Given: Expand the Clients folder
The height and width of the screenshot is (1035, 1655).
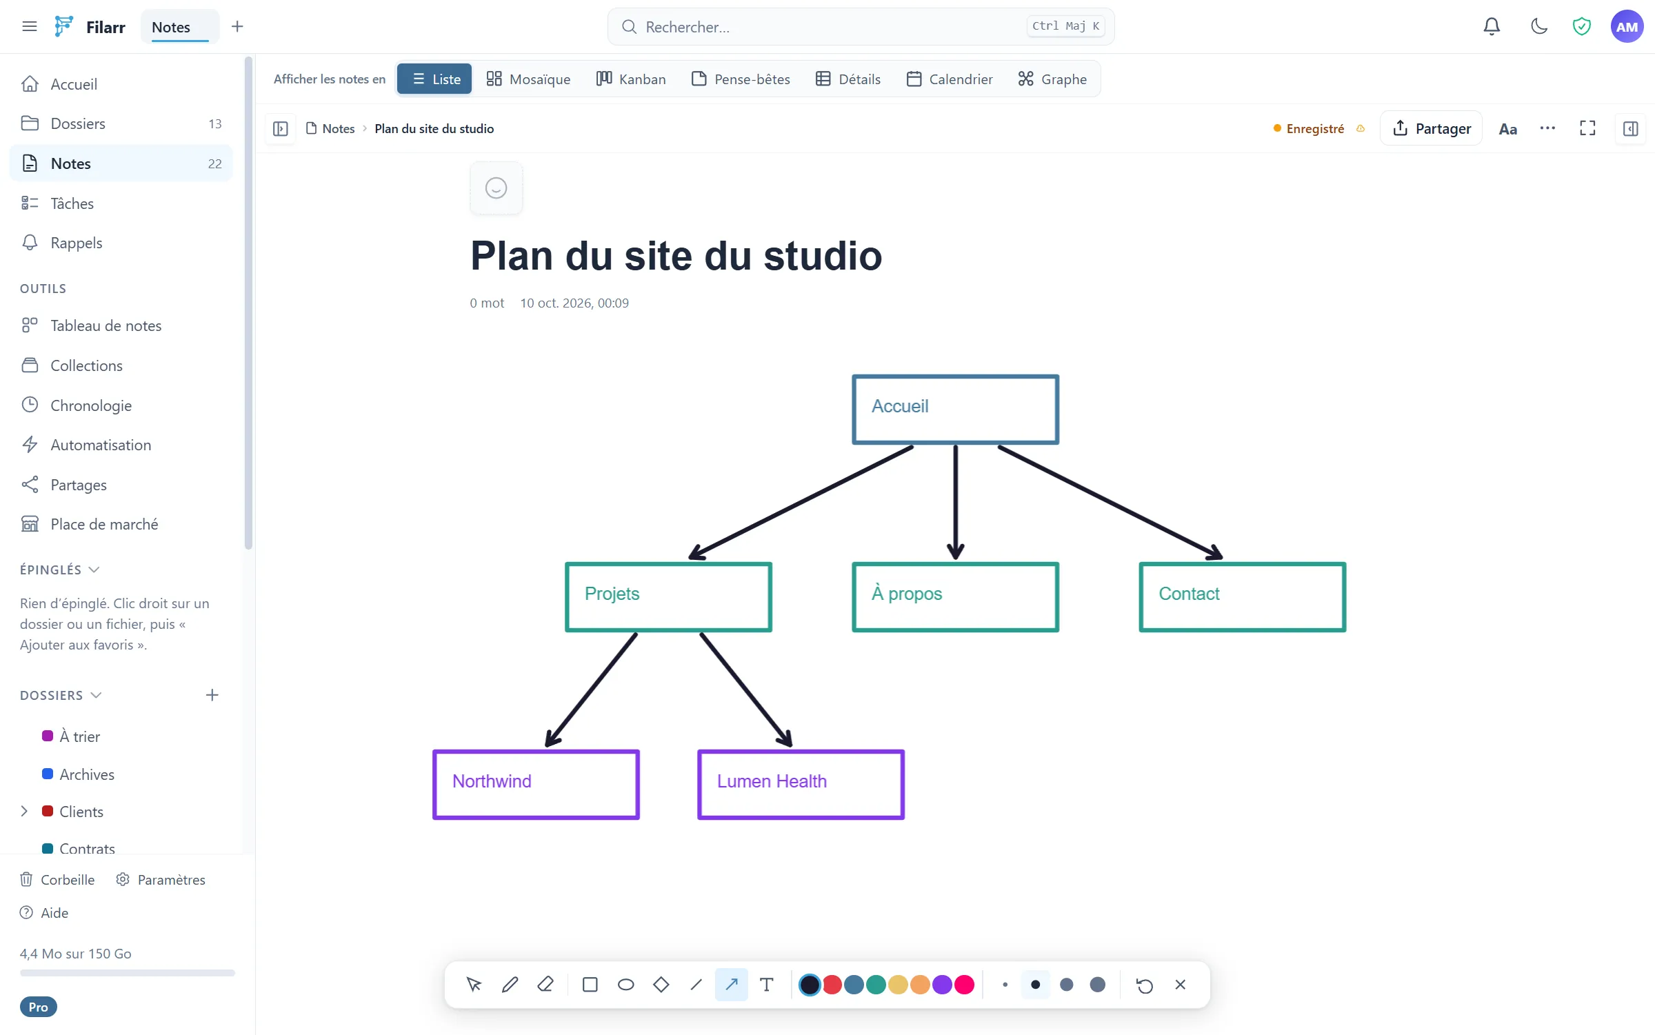Looking at the screenshot, I should point(24,812).
